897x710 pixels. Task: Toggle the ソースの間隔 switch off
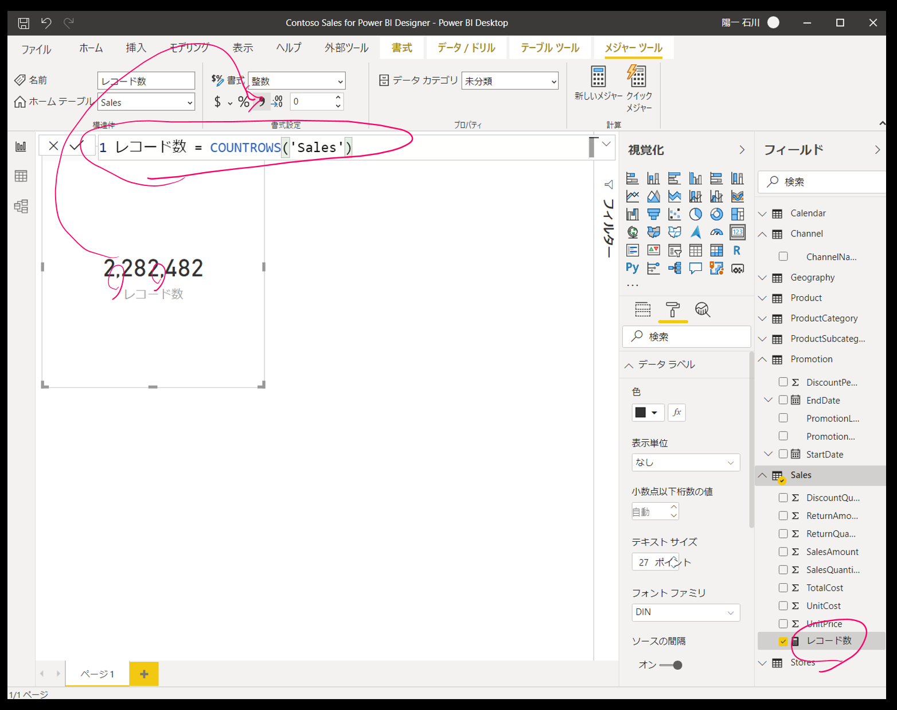[x=670, y=665]
